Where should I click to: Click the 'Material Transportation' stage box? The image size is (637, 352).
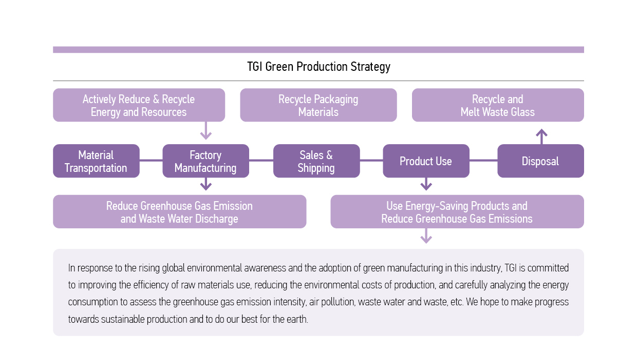pos(96,161)
